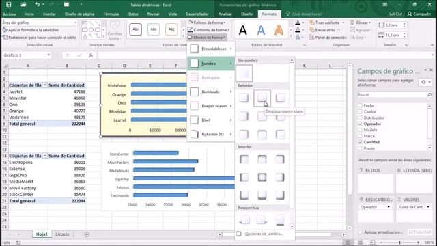Add a new sheet with plus icon
The height and width of the screenshot is (246, 437).
pyautogui.click(x=87, y=234)
